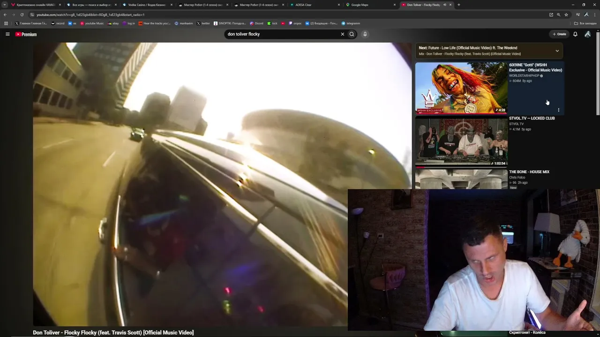Open the 'Hear the tracks you' bookmark

(154, 23)
